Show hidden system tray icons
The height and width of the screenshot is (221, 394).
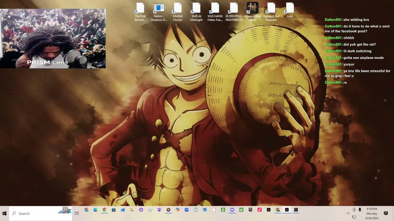[x=348, y=214]
